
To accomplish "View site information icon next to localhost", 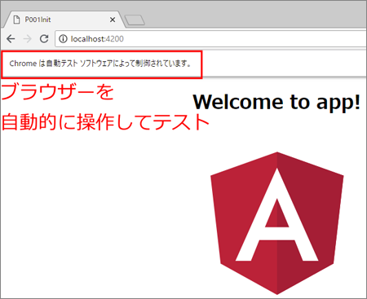I will (x=63, y=39).
